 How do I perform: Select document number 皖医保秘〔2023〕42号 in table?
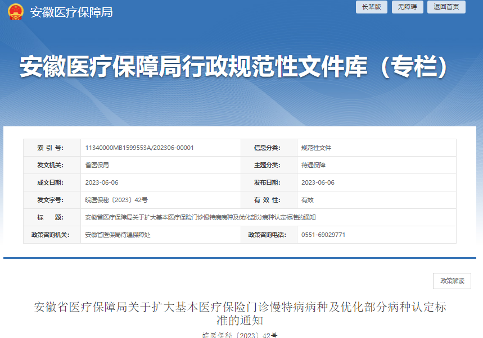(x=116, y=200)
